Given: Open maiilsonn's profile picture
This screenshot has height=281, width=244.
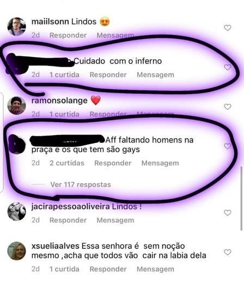Looking at the screenshot, I should pyautogui.click(x=16, y=27).
